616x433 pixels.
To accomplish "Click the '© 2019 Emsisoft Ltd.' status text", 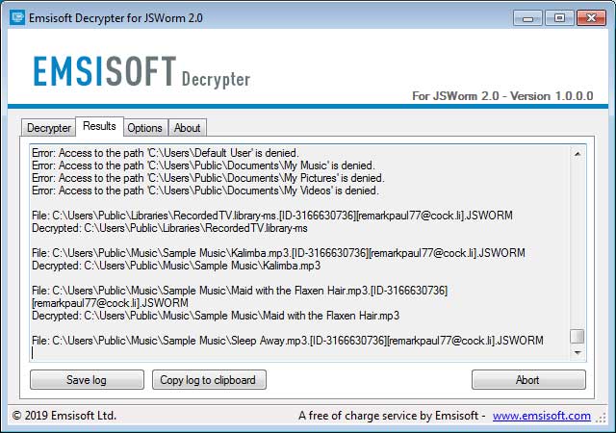I will point(64,416).
